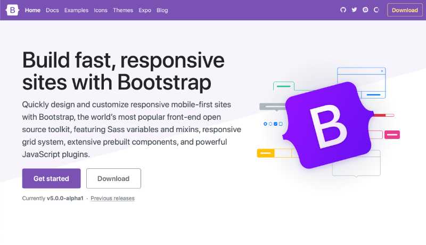The height and width of the screenshot is (245, 426).
Task: Click the version text v5.0.0-alpha1
Action: [65, 198]
